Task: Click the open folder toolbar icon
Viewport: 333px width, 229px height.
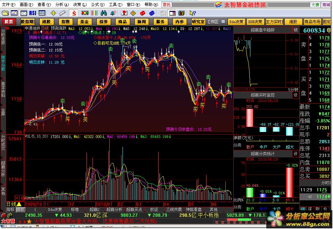Action: 5,13
